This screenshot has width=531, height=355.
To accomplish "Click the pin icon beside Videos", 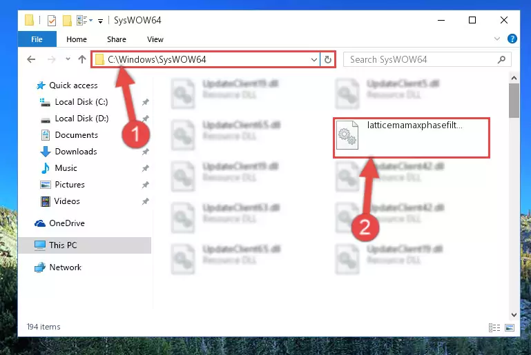I will pyautogui.click(x=145, y=201).
